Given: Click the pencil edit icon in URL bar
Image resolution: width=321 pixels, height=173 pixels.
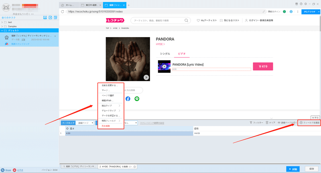Looking at the screenshot, I should (x=264, y=12).
